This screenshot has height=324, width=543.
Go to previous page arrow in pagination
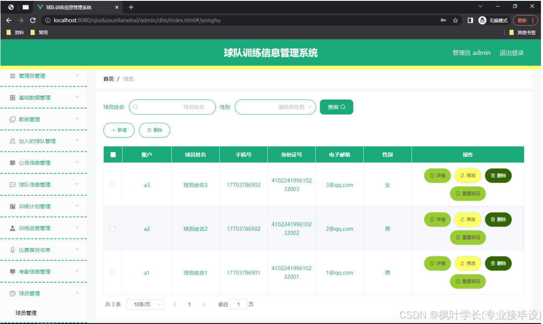click(175, 305)
